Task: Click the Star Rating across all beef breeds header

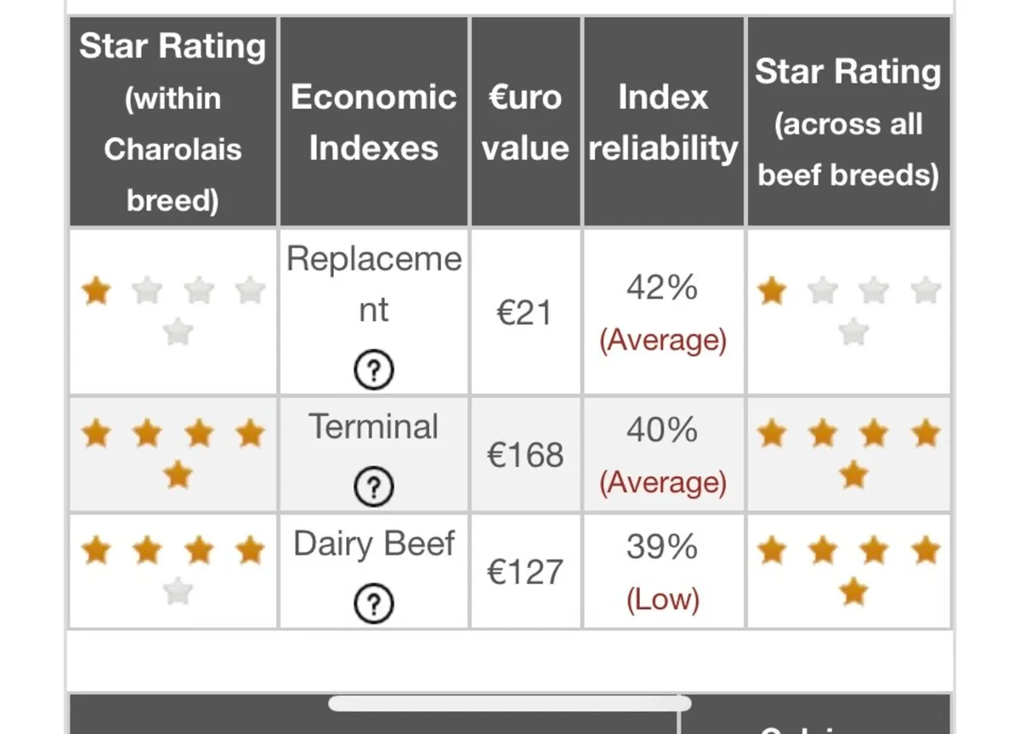Action: pos(848,122)
